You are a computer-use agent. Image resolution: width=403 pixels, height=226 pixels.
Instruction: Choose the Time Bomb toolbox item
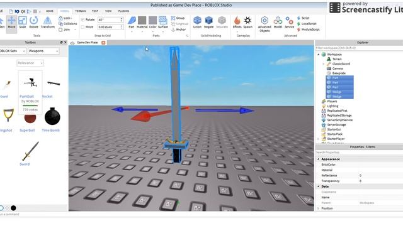tap(52, 117)
